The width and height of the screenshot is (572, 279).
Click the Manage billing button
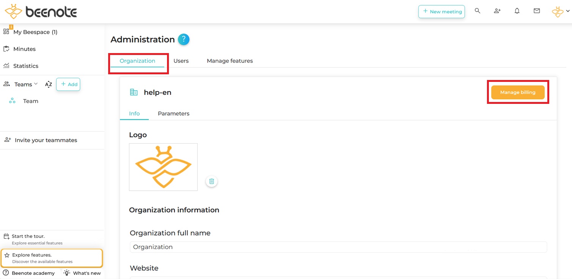pyautogui.click(x=518, y=92)
